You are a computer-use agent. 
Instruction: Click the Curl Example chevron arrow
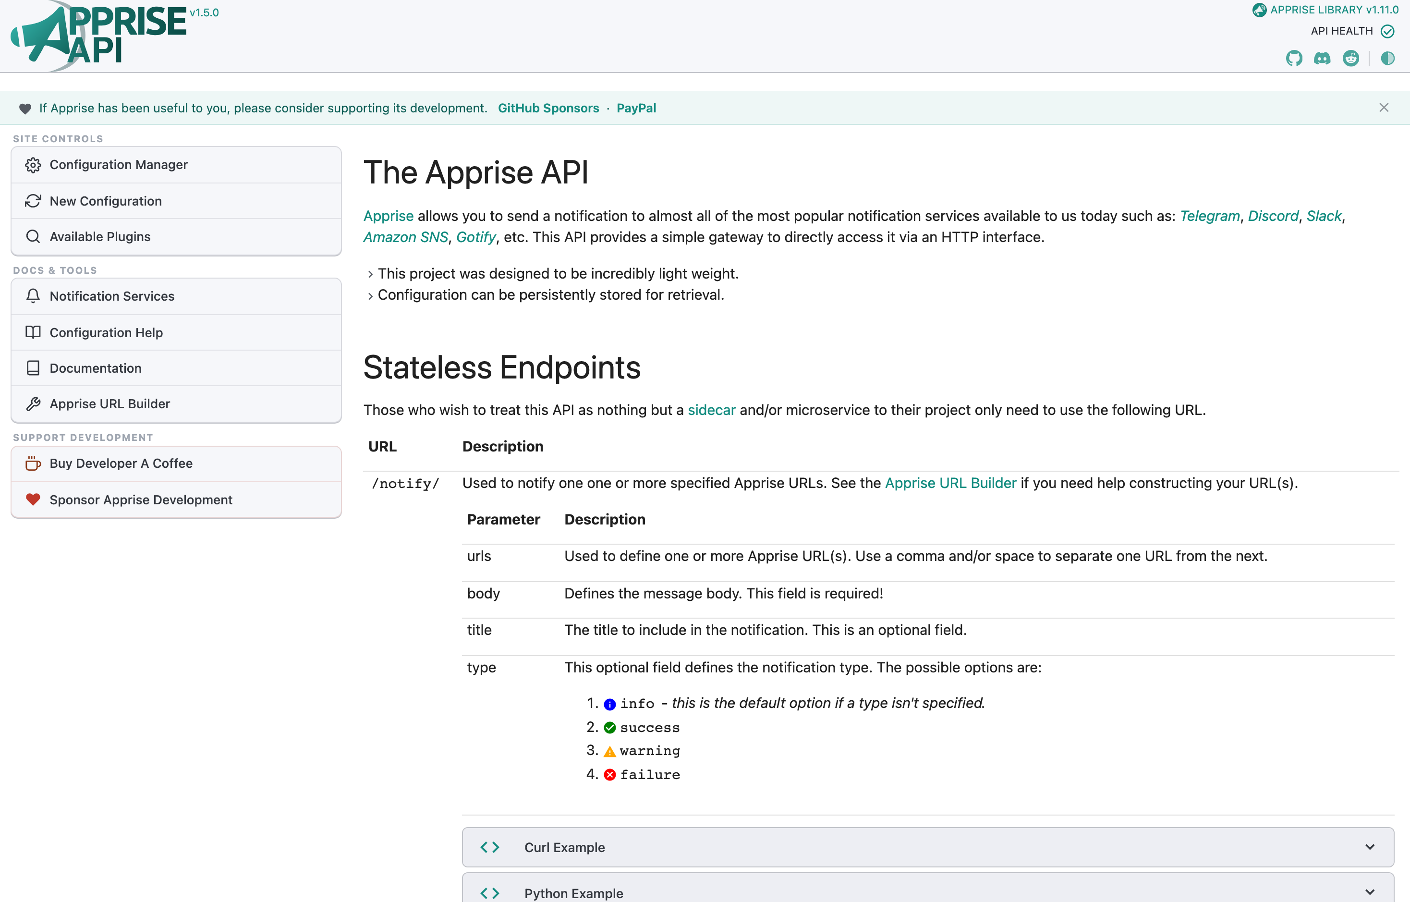1370,847
